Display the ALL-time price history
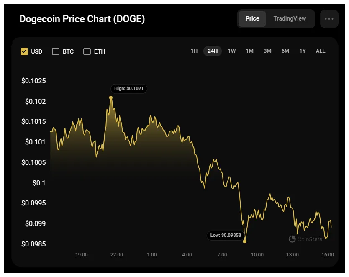This screenshot has width=349, height=277. point(320,51)
